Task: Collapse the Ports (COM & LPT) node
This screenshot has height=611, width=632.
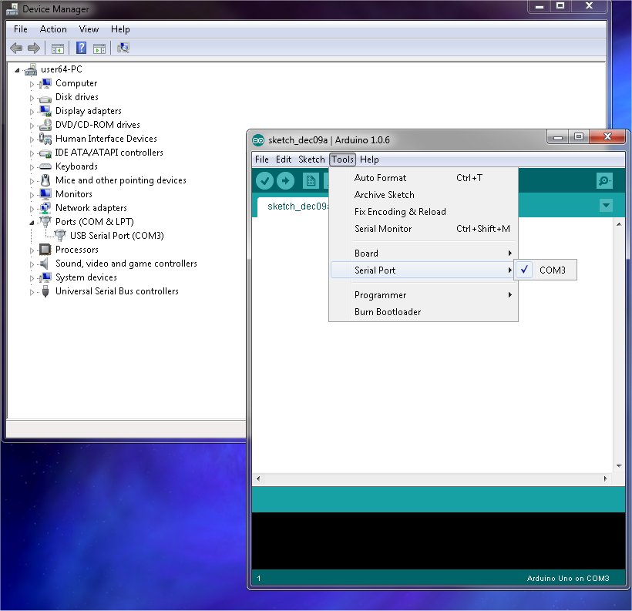Action: click(x=32, y=223)
